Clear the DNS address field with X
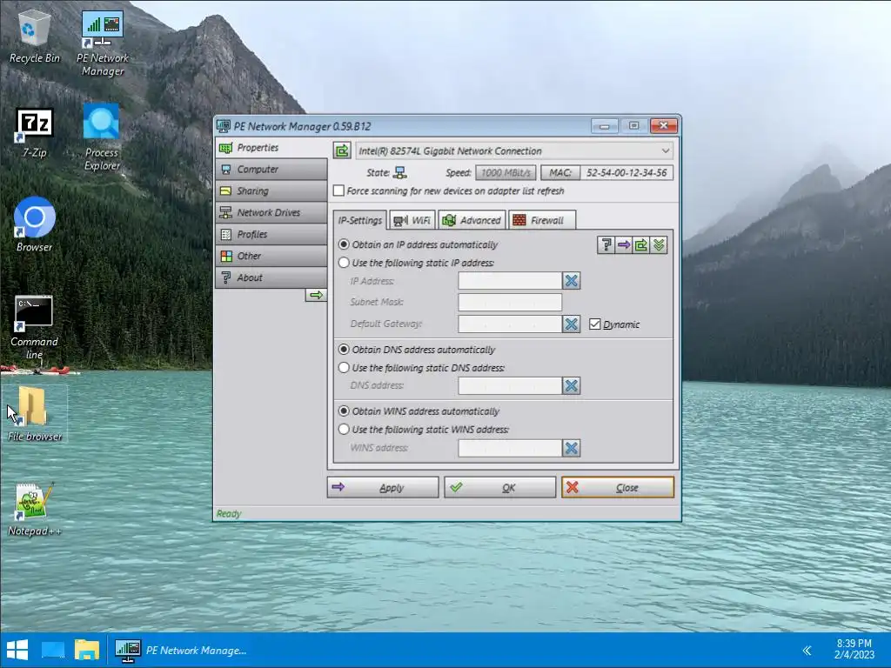This screenshot has width=891, height=668. [x=571, y=385]
